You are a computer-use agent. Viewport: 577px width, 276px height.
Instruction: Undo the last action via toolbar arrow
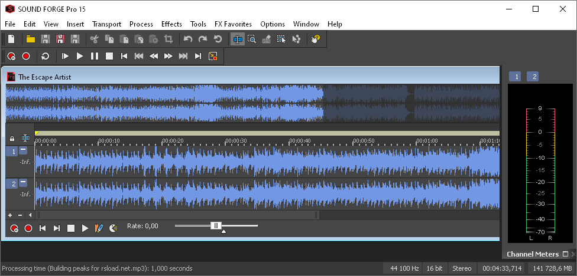(188, 39)
